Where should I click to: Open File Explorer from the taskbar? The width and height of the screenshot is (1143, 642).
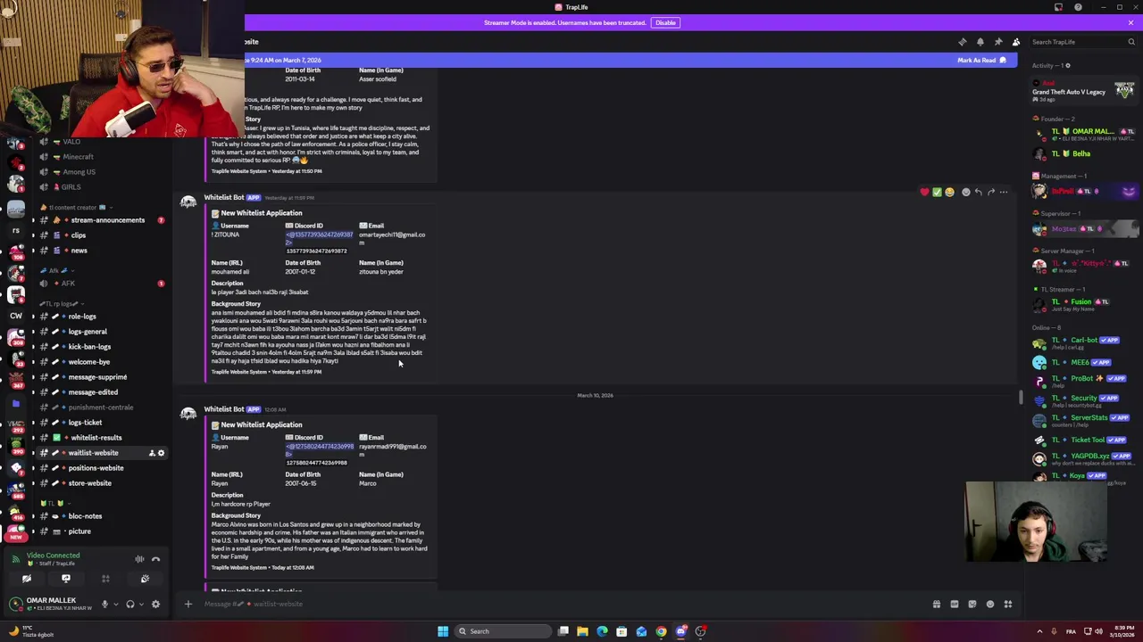point(582,631)
